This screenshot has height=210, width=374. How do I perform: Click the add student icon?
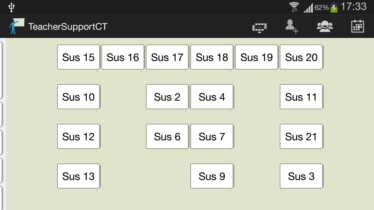(292, 27)
